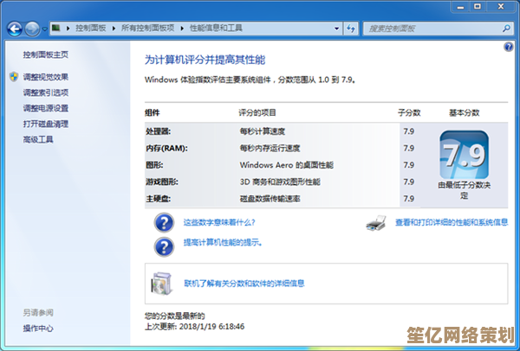The height and width of the screenshot is (351, 520).
Task: Open 联机了解有关分数和软件的详细信息 link
Action: pyautogui.click(x=244, y=284)
